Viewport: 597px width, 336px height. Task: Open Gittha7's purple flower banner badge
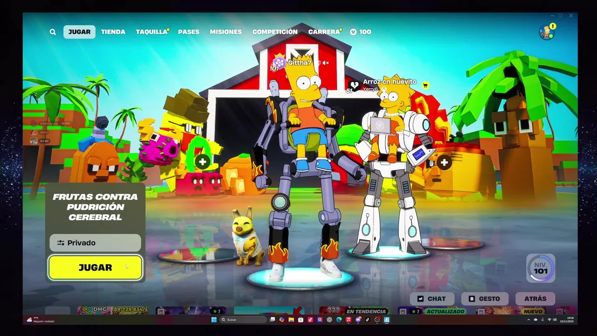pyautogui.click(x=279, y=62)
